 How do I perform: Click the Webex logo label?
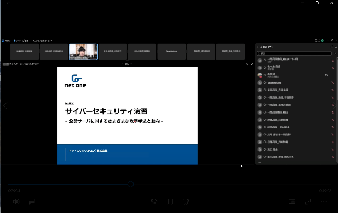6,40
